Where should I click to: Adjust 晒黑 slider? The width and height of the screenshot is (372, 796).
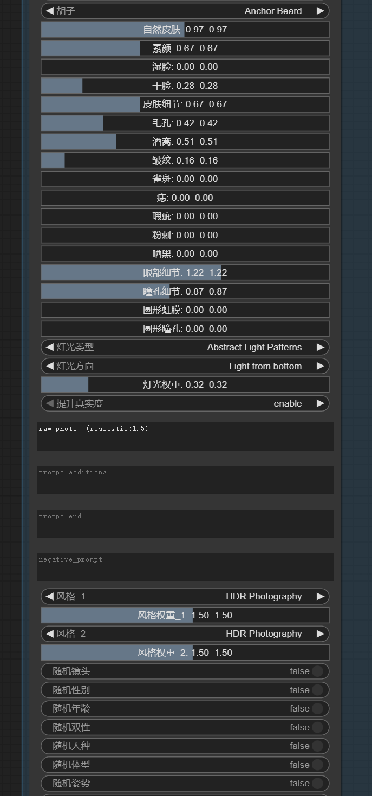tap(185, 253)
